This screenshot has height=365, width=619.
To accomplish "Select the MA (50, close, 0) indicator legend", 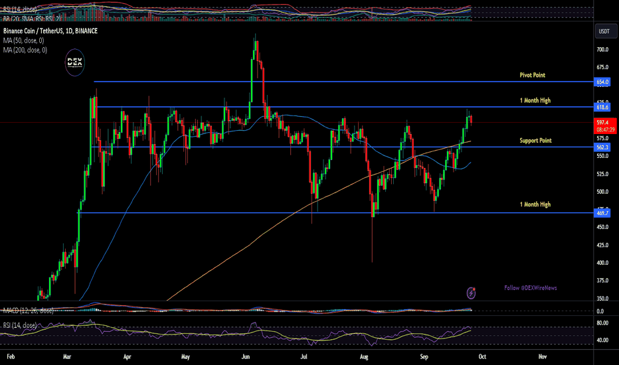I will pos(24,40).
